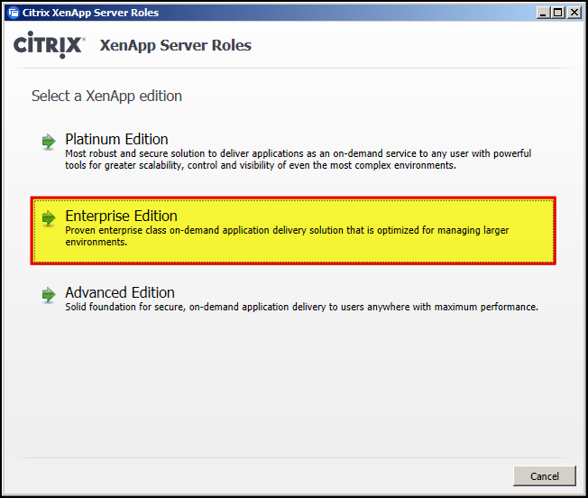Pick the Advanced Edition title
Image resolution: width=588 pixels, height=498 pixels.
[120, 292]
